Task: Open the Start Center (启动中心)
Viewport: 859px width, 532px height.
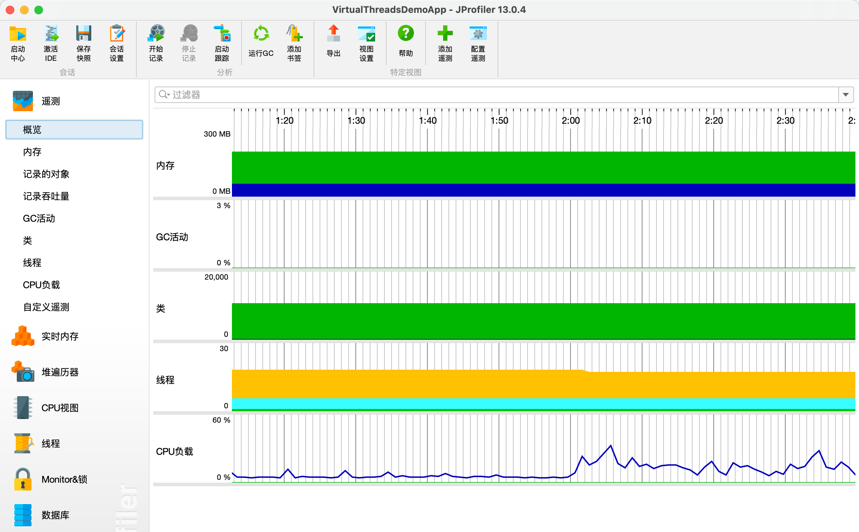Action: (x=18, y=43)
